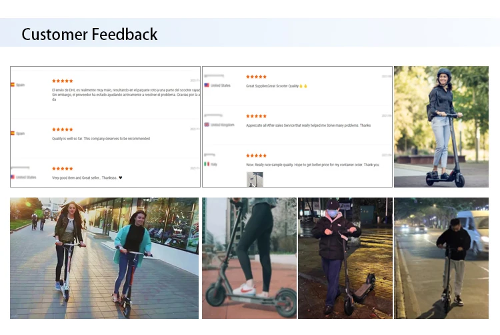Click the United States flag beside 'Great Supplier'
Viewport: 500px width, 335px height.
click(x=207, y=85)
